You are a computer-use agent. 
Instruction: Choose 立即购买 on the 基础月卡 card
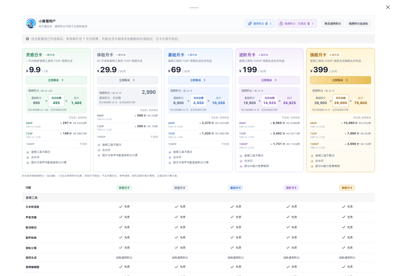click(x=198, y=80)
